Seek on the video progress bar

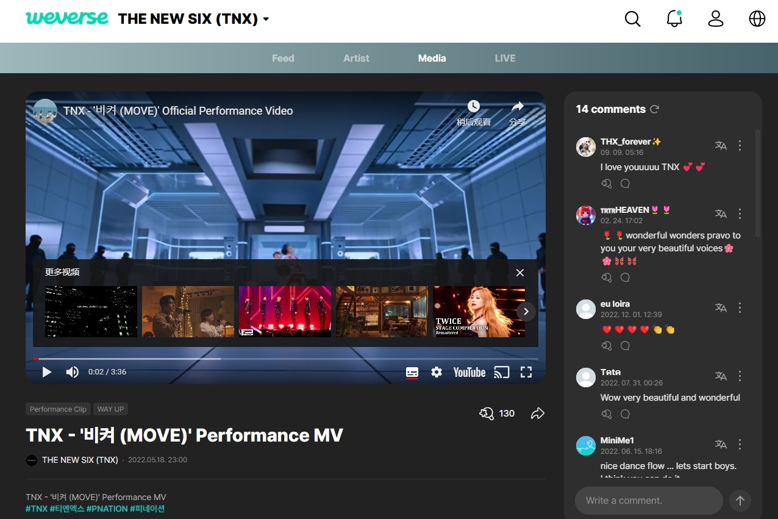pyautogui.click(x=285, y=359)
